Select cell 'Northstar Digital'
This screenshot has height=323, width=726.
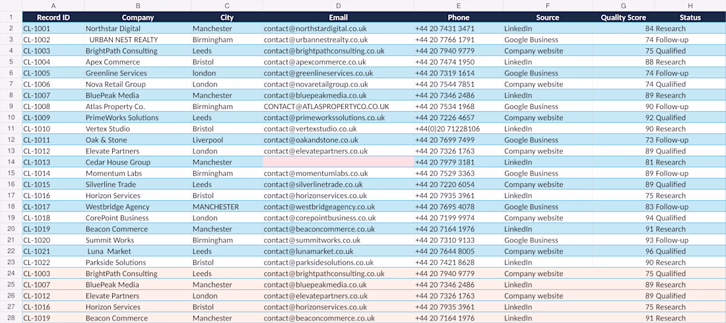(138, 28)
